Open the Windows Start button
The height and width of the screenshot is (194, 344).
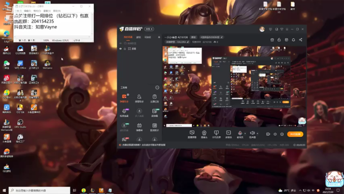[4, 190]
